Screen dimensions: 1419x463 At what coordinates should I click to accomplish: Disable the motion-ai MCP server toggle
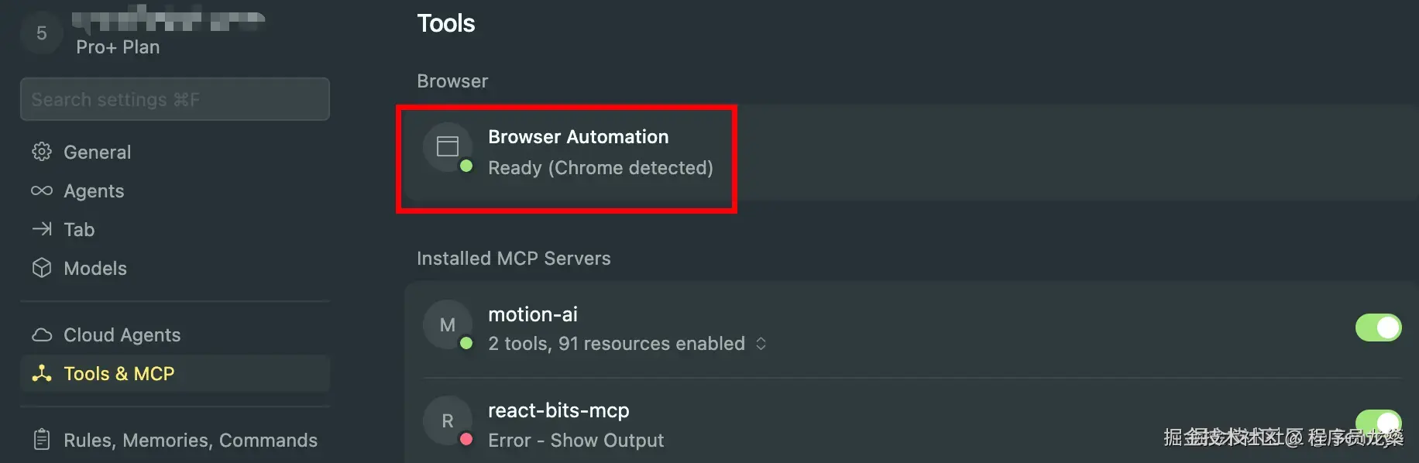tap(1378, 328)
